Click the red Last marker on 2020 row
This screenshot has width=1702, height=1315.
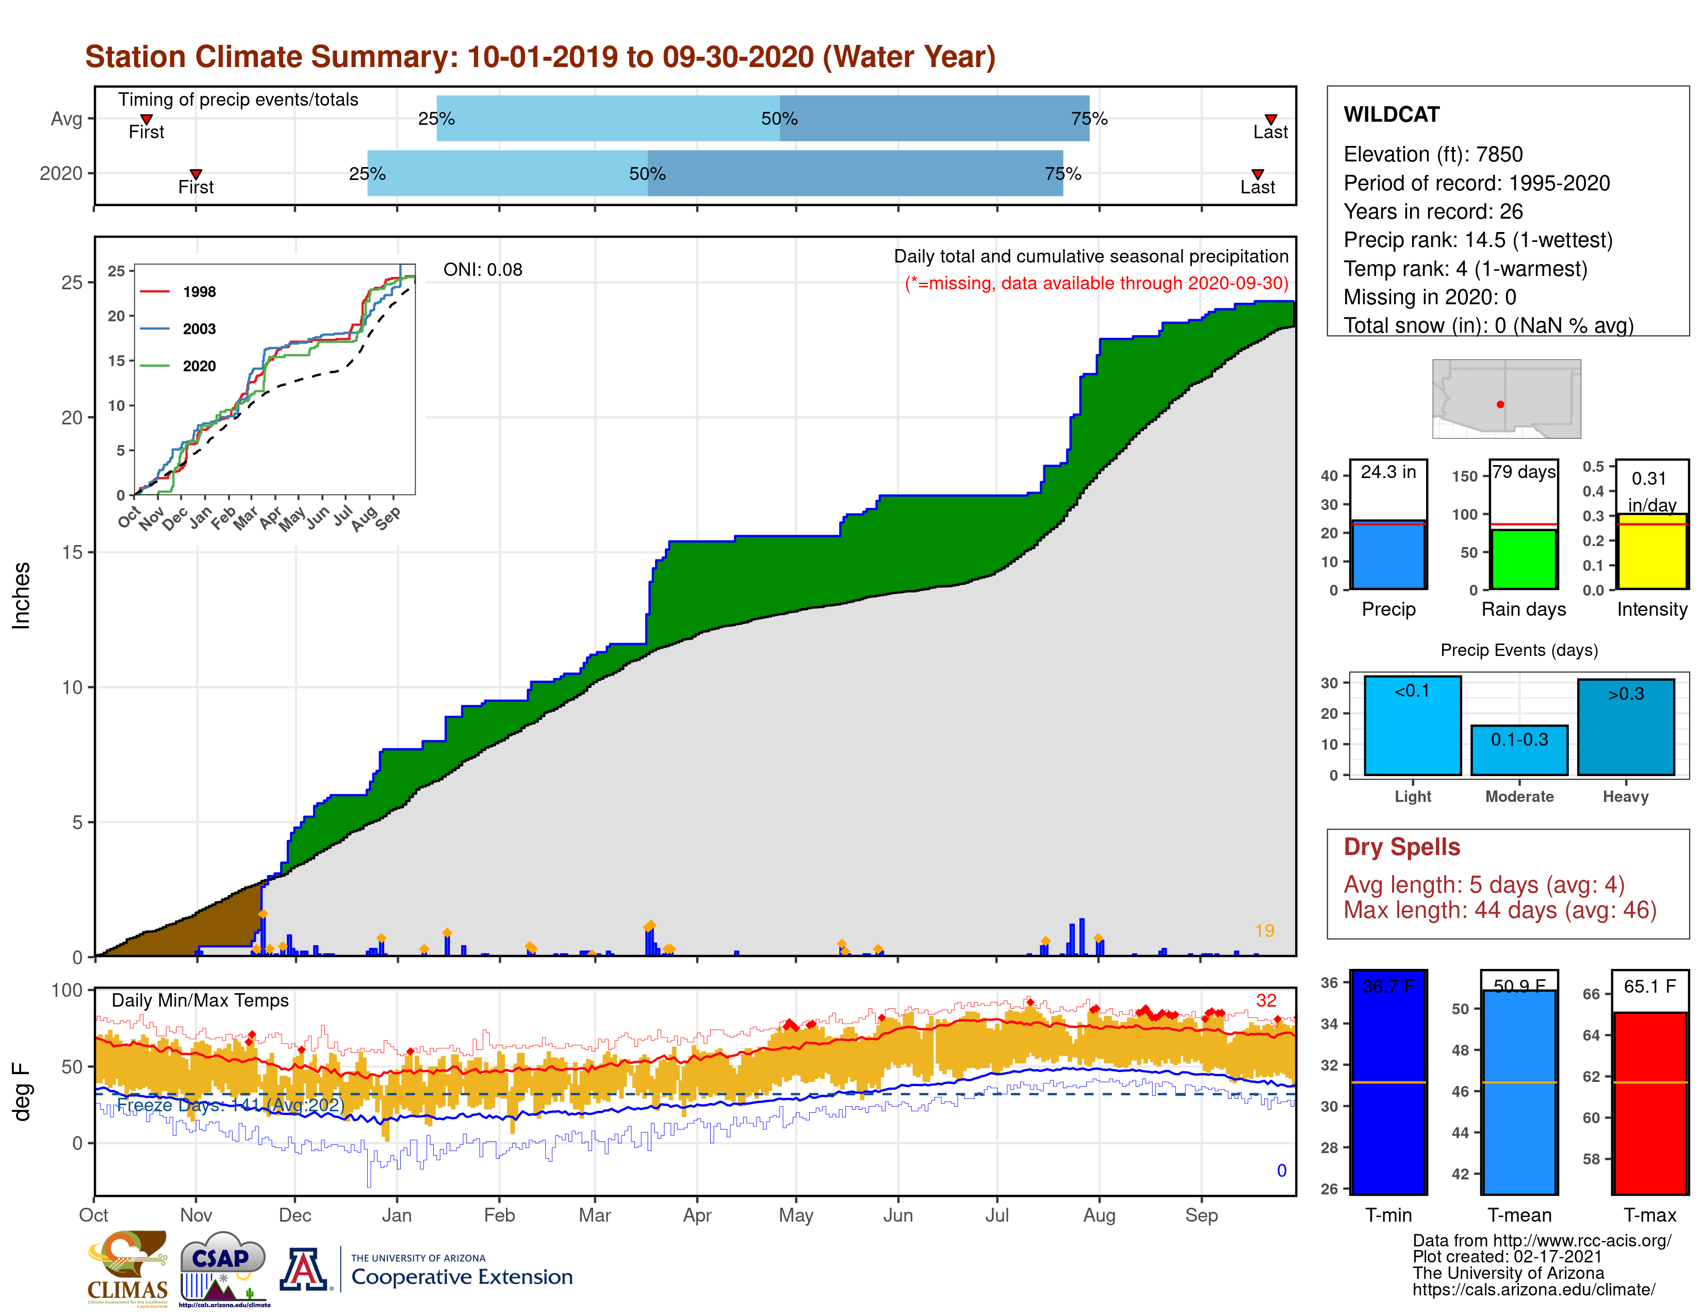point(1257,174)
